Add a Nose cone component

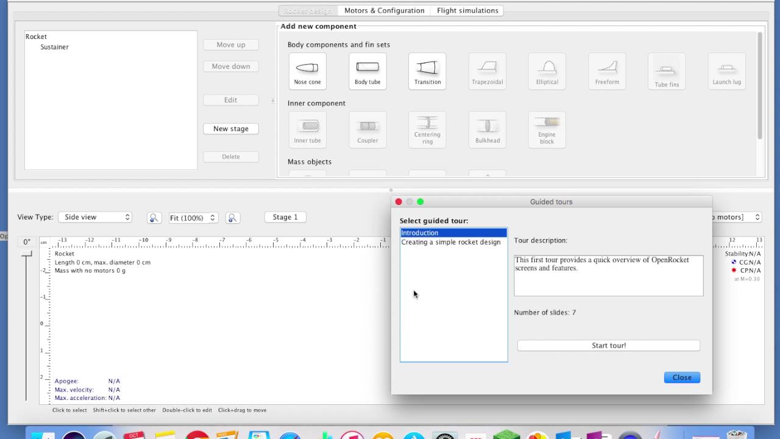click(x=308, y=71)
